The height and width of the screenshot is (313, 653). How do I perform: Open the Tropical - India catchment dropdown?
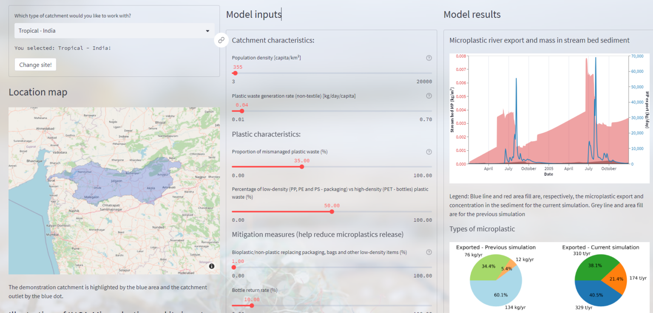pyautogui.click(x=114, y=31)
